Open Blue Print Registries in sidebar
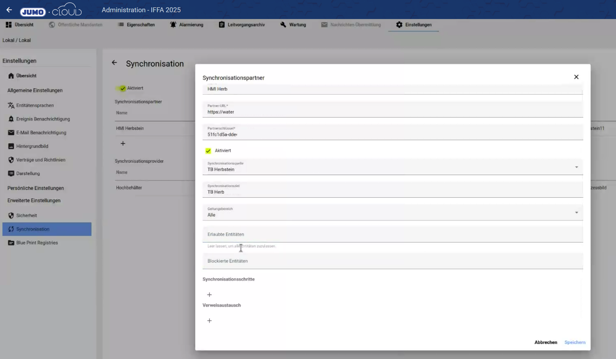616x359 pixels. pyautogui.click(x=37, y=243)
